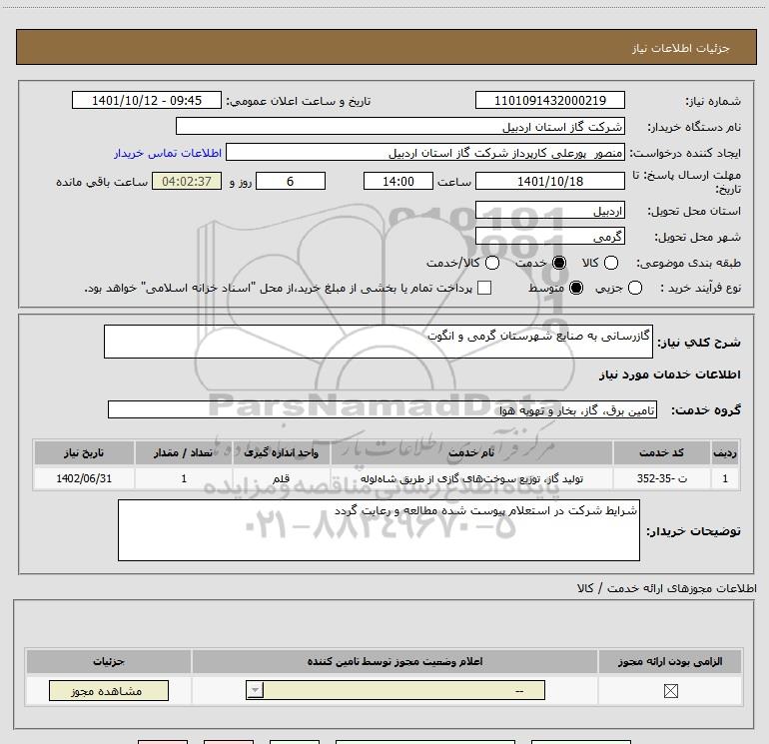Click the مشاهده مجوز button
This screenshot has height=744, width=769.
coord(109,690)
